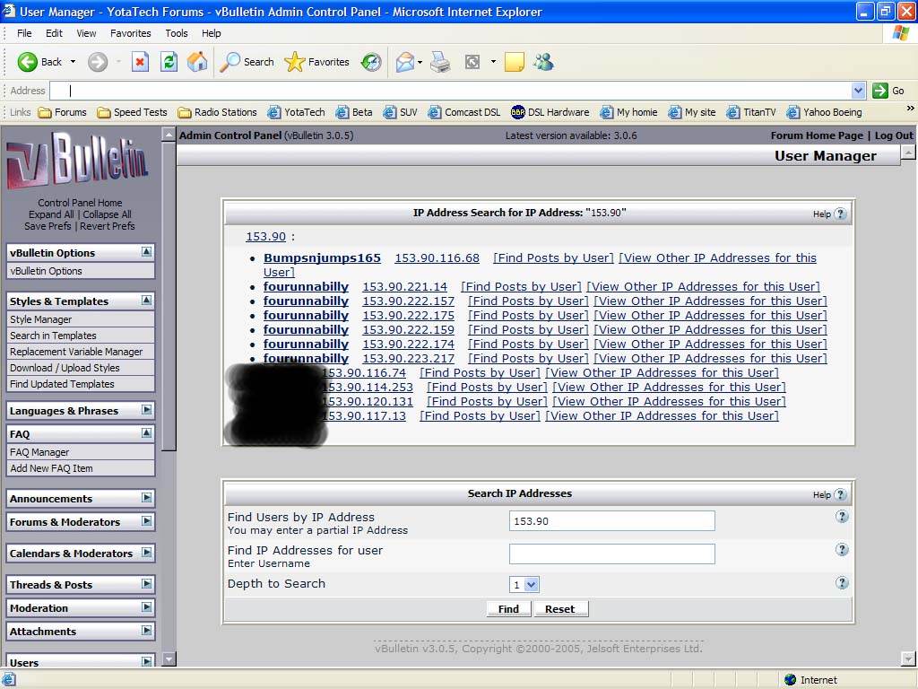This screenshot has width=918, height=689.
Task: Click the Find Users by IP Address field
Action: tap(611, 521)
